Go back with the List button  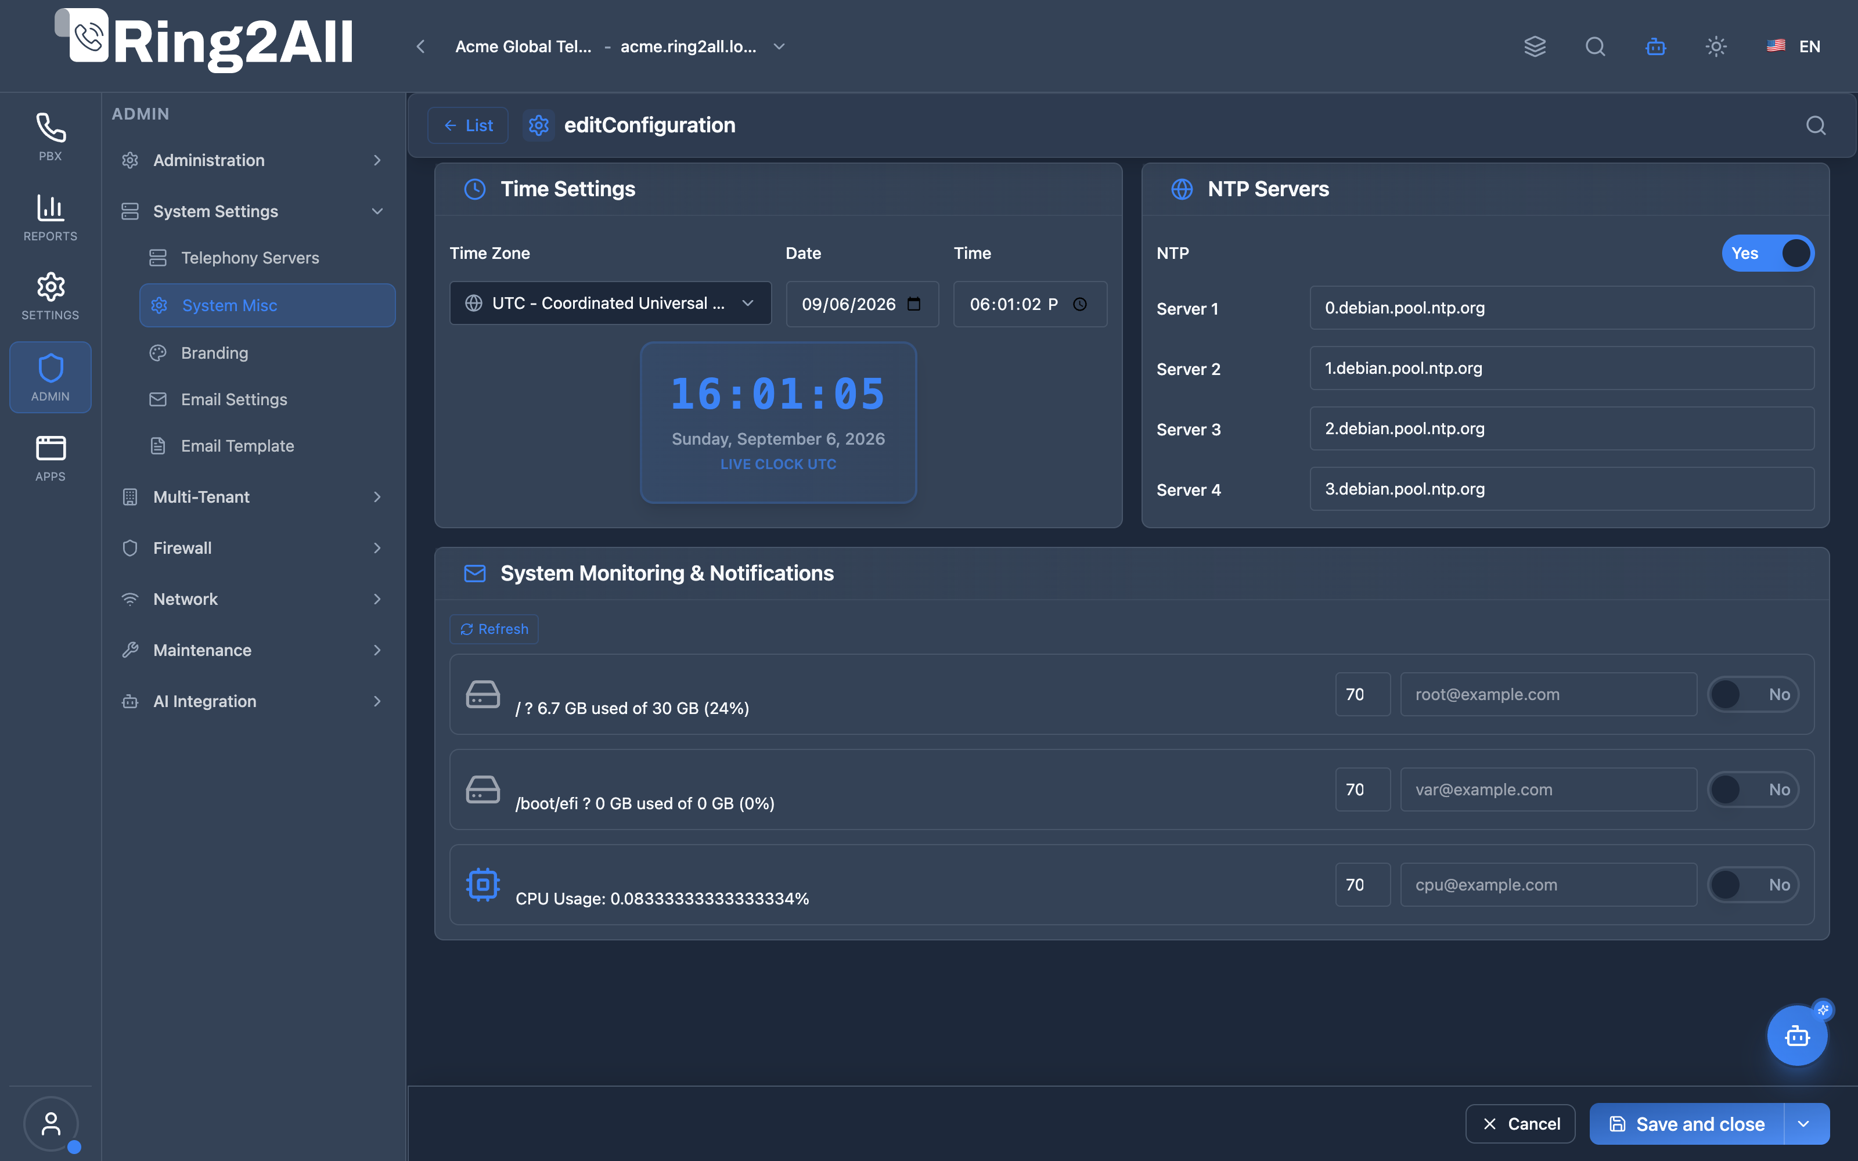pyautogui.click(x=467, y=125)
